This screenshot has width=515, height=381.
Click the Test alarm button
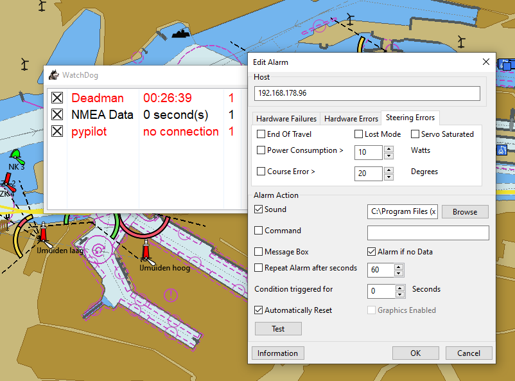pyautogui.click(x=278, y=328)
